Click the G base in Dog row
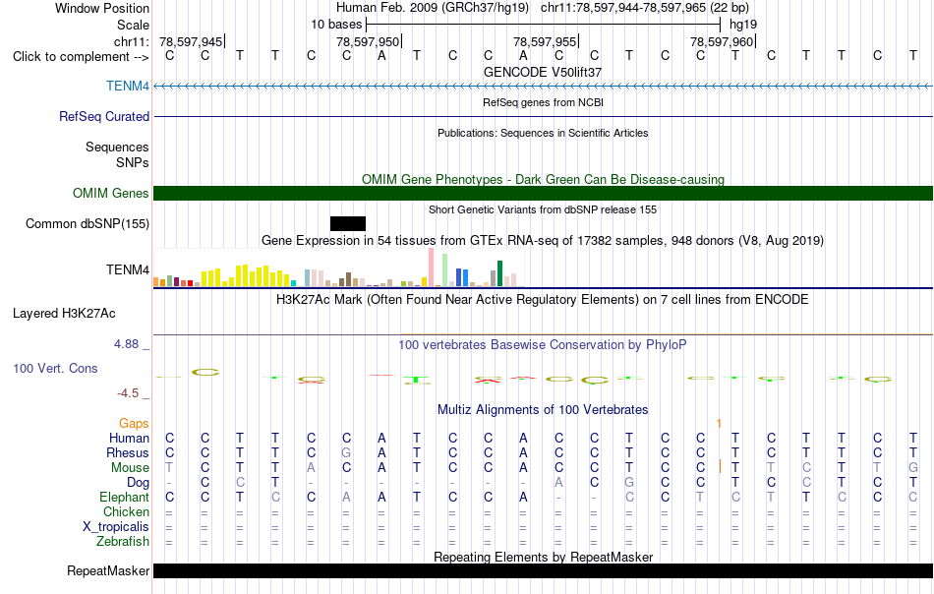The width and height of the screenshot is (934, 594). point(629,483)
